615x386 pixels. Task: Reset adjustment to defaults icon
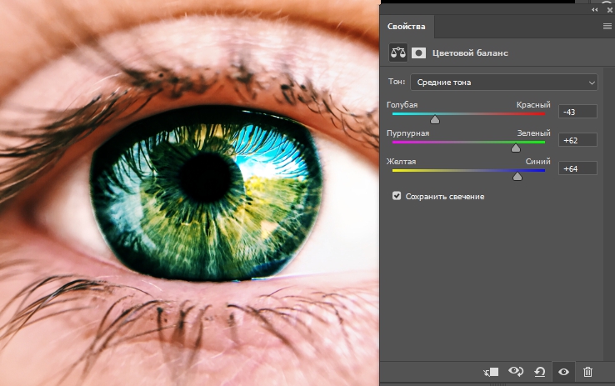click(x=540, y=372)
